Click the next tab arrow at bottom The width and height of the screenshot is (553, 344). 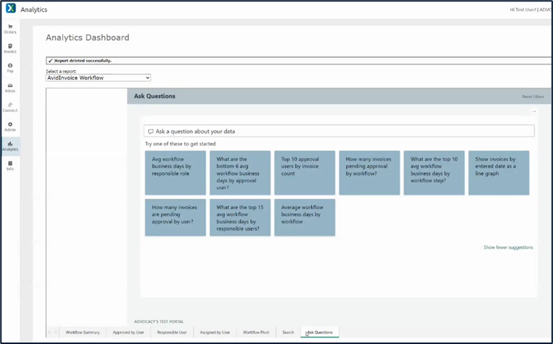[56, 332]
